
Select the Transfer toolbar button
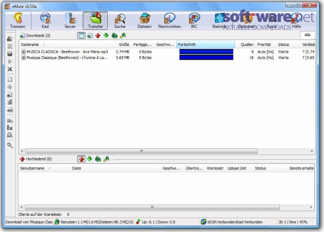tap(95, 20)
